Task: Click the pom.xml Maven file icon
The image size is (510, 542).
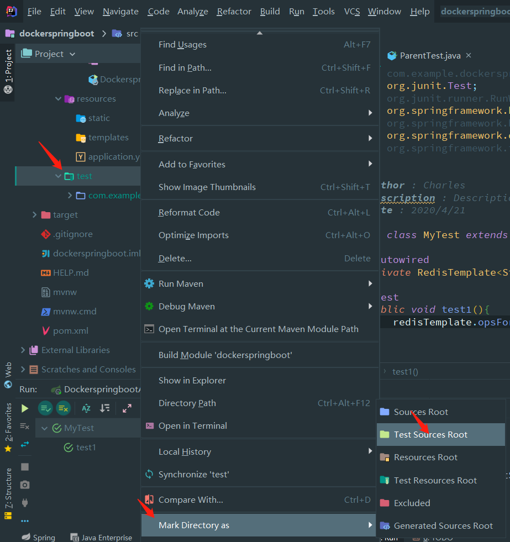Action: (46, 331)
